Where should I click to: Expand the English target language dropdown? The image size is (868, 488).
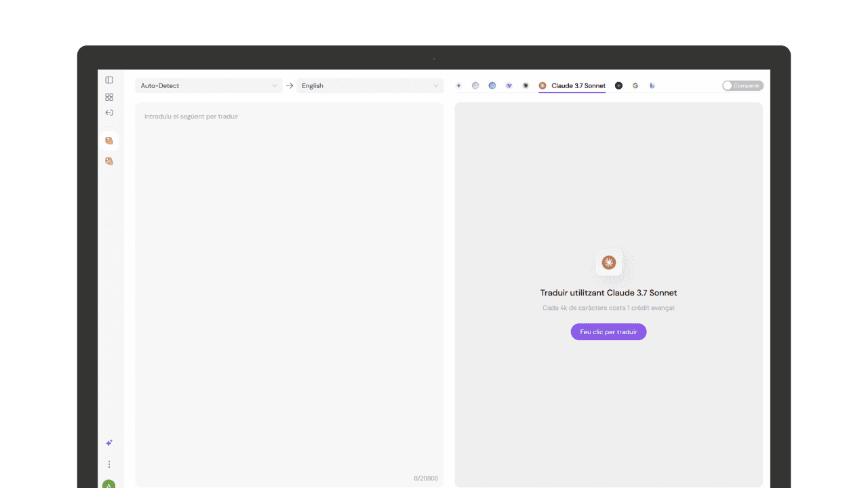coord(370,86)
